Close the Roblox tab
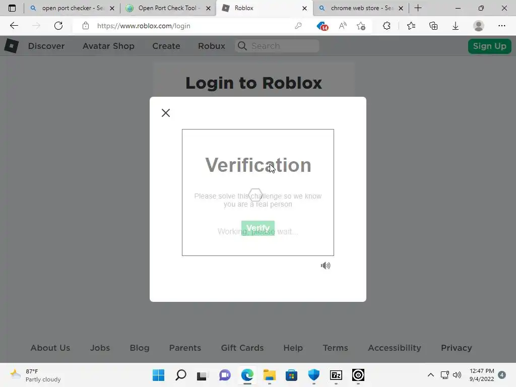 pos(304,8)
